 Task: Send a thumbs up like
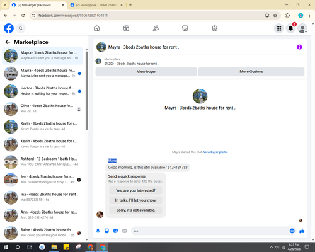click(302, 231)
